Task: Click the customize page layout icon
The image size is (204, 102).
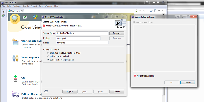Action: coord(155,11)
